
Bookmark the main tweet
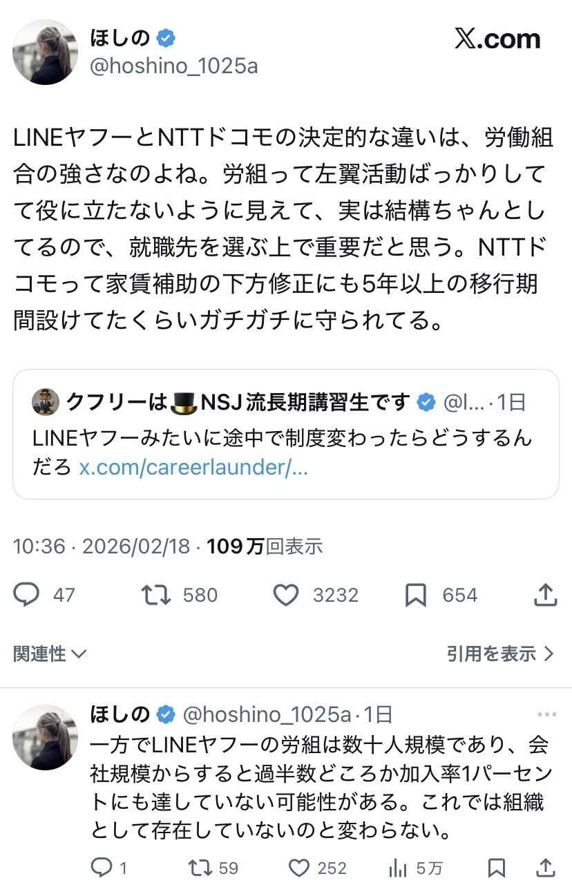coord(415,595)
